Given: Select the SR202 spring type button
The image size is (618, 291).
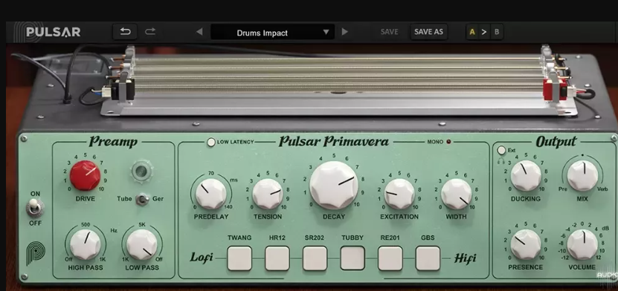Looking at the screenshot, I should pyautogui.click(x=315, y=258).
